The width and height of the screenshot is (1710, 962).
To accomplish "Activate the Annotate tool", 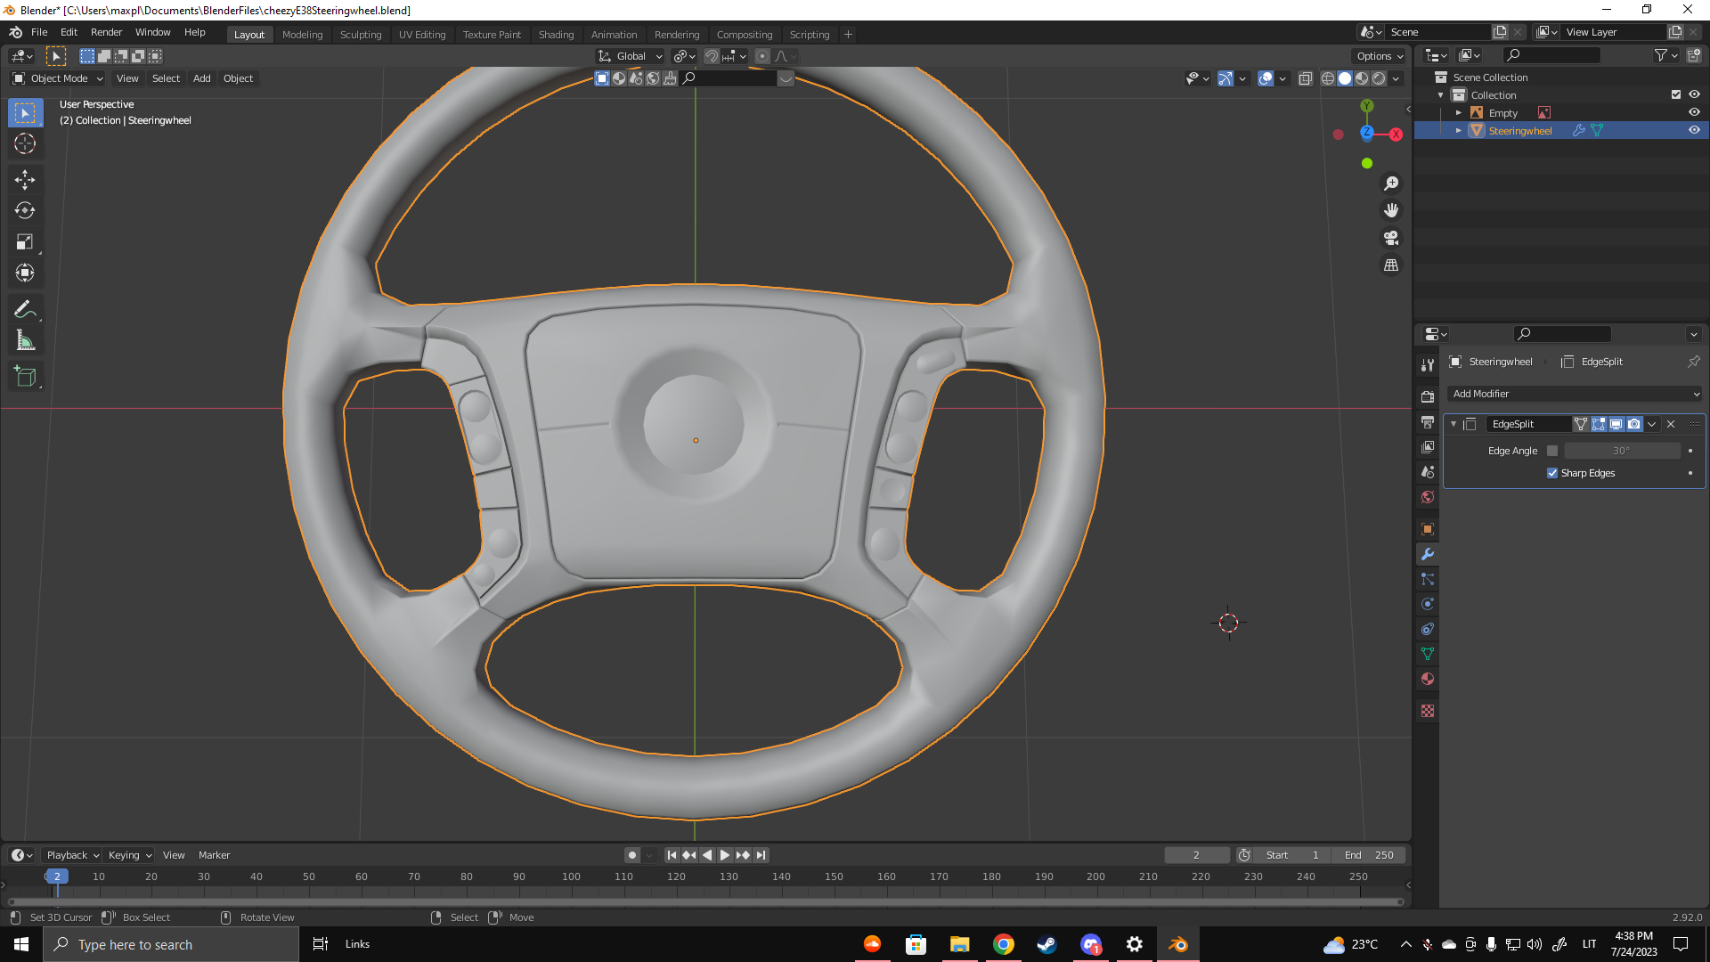I will click(x=25, y=309).
